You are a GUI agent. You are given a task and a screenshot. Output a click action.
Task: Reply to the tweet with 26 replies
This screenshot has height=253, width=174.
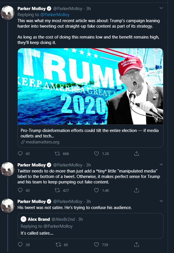click(x=20, y=245)
